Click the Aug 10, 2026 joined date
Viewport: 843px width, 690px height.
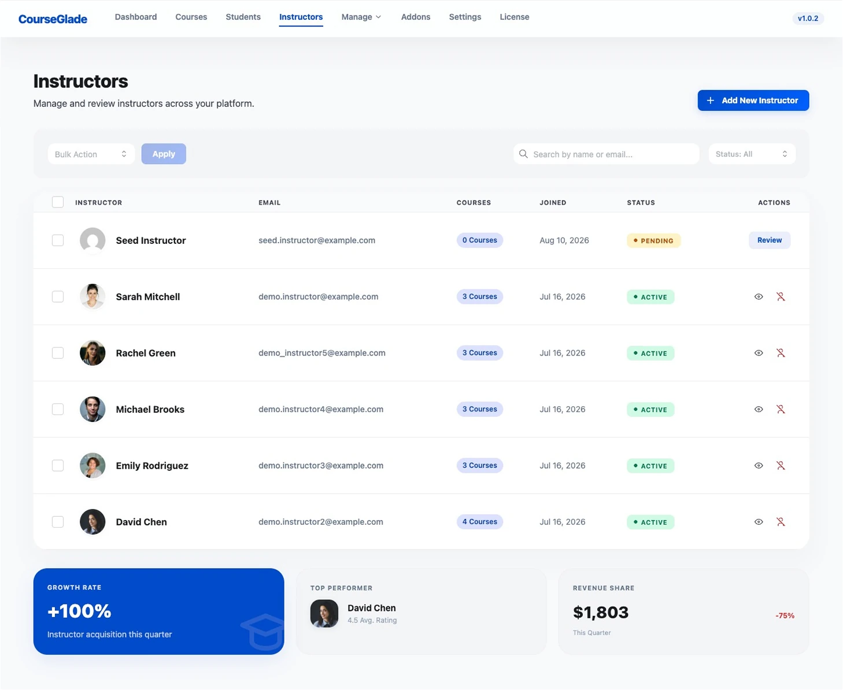tap(564, 240)
